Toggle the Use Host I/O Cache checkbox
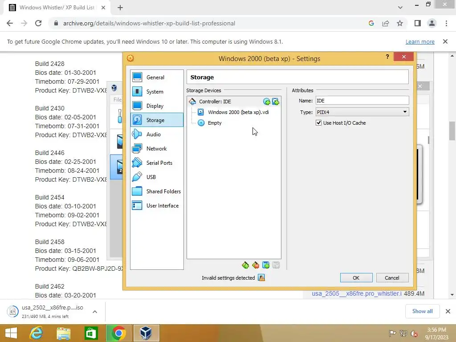456x342 pixels. pos(319,123)
